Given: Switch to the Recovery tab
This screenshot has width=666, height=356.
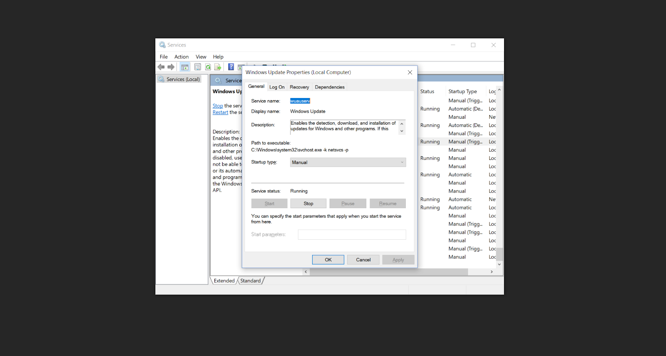Looking at the screenshot, I should [x=299, y=87].
